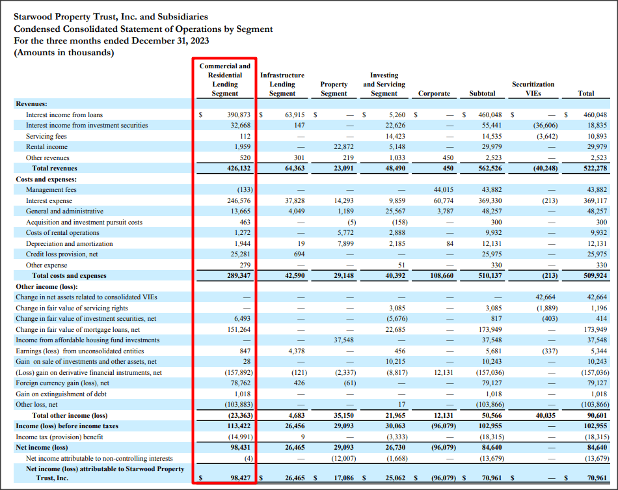
Task: Click the 'Commercial and Residential Lending Segment' column header
Action: 224,79
